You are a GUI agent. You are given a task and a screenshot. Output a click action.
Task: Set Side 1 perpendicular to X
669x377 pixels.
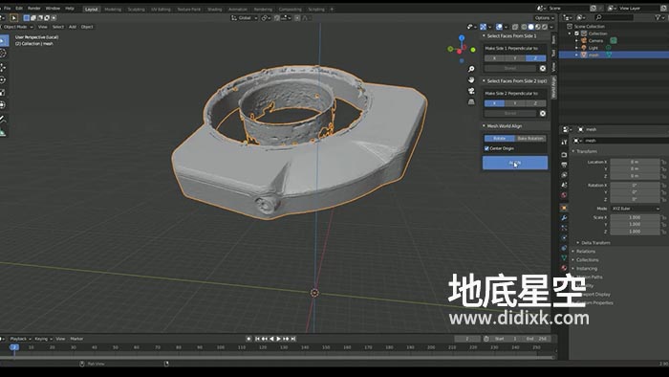494,58
